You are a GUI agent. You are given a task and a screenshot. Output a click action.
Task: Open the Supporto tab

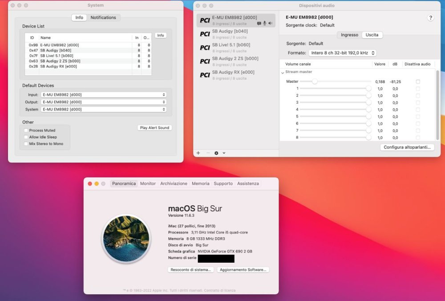coord(223,184)
